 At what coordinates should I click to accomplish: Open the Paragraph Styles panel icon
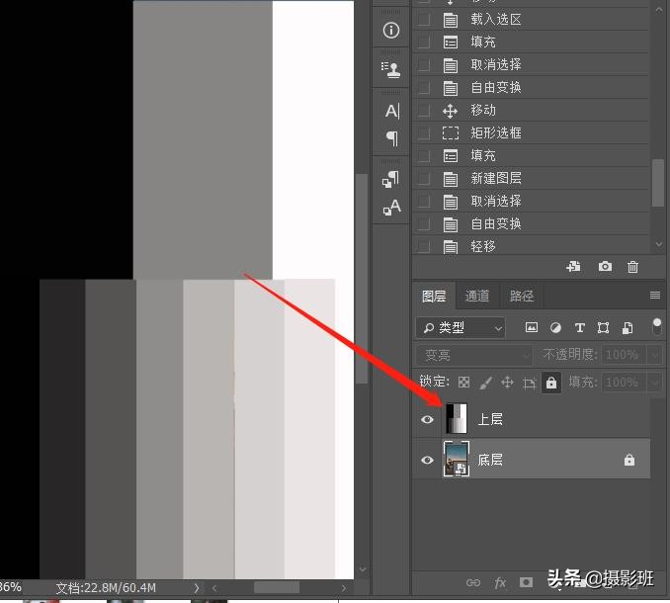coord(390,179)
